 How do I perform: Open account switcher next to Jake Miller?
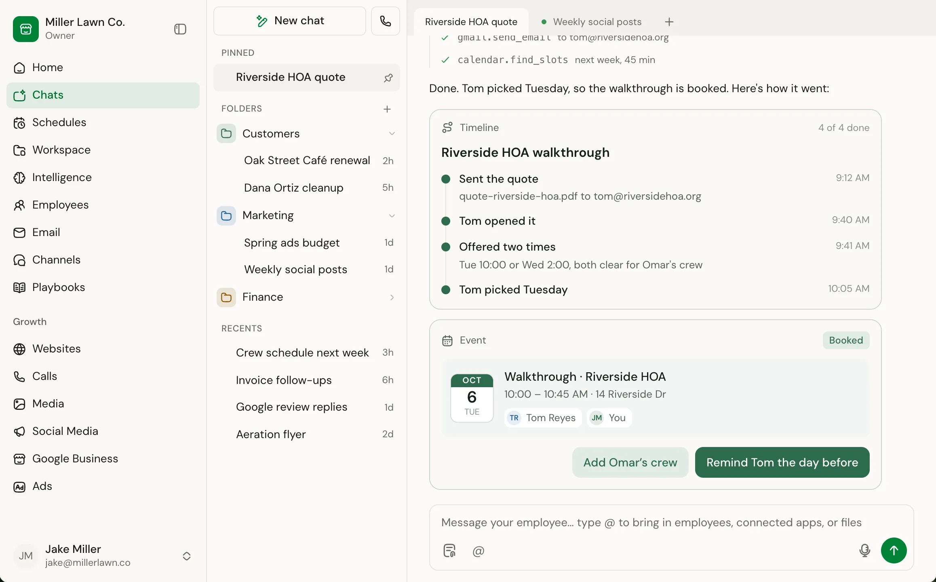[186, 556]
